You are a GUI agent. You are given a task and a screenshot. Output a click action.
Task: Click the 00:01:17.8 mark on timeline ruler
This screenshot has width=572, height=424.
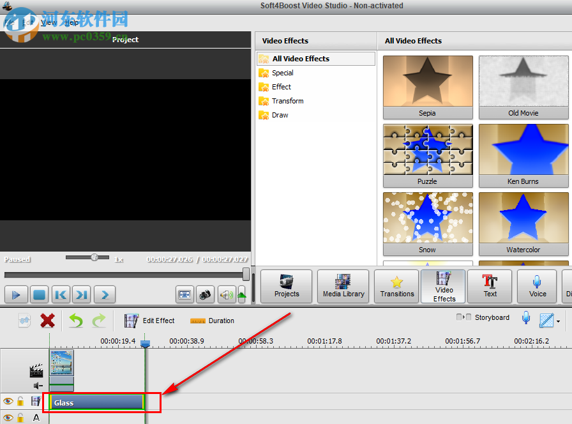pos(324,341)
